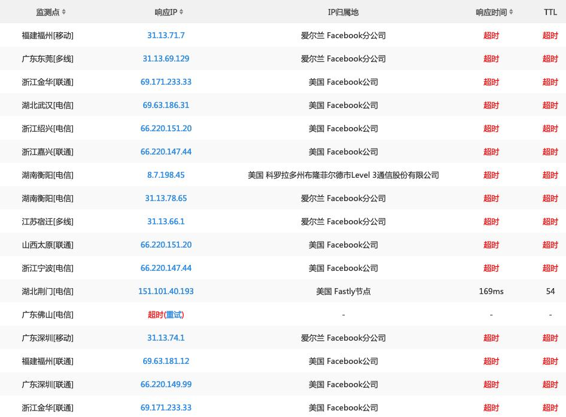
Task: Select 湖南衡阳[电信] beside 8.7.198.45
Action: 48,175
